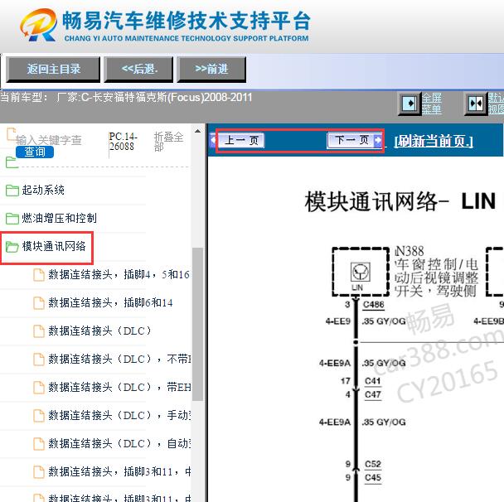Click the 燃油增压和控制 folder icon
This screenshot has width=504, height=502.
(x=12, y=219)
